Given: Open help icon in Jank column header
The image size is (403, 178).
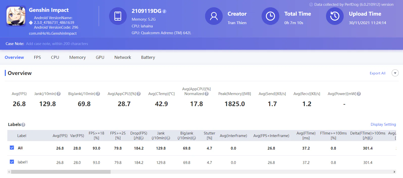Looking at the screenshot, I should pyautogui.click(x=168, y=138).
